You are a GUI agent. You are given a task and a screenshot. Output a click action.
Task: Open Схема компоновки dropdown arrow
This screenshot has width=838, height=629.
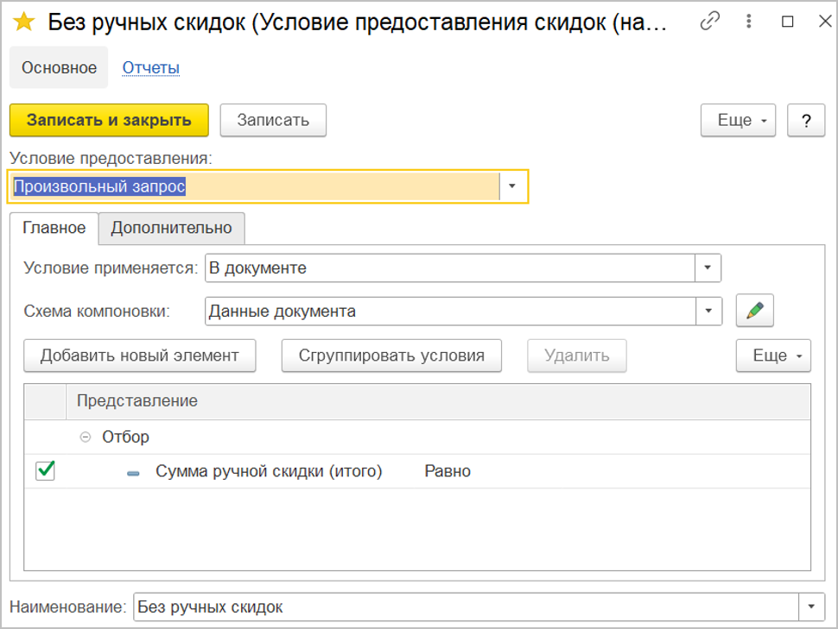(708, 311)
